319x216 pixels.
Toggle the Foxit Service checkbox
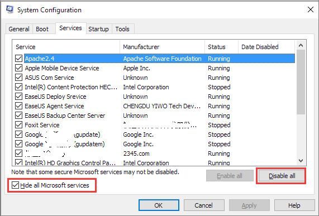click(19, 125)
